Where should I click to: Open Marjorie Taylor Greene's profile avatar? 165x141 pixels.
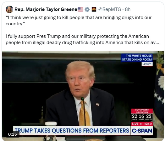tap(9, 9)
